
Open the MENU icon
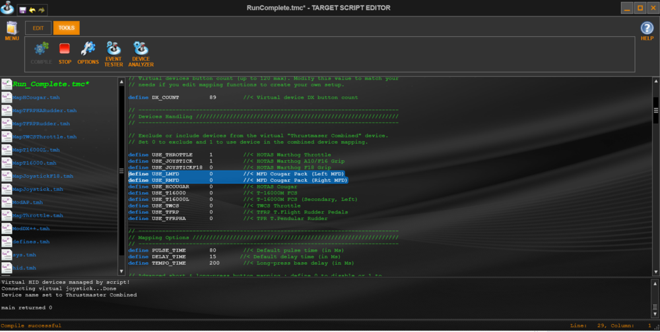click(12, 31)
